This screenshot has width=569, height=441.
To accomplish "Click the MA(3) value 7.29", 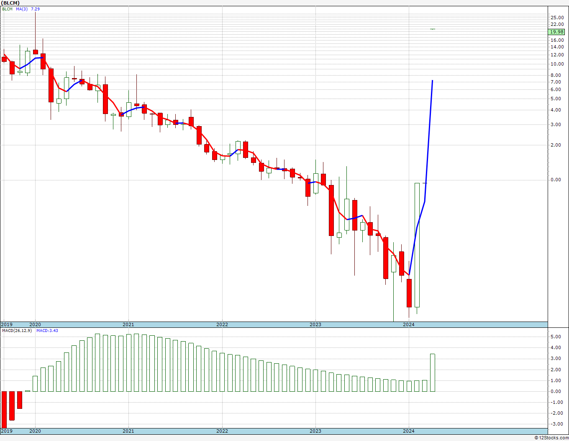I will (35, 9).
